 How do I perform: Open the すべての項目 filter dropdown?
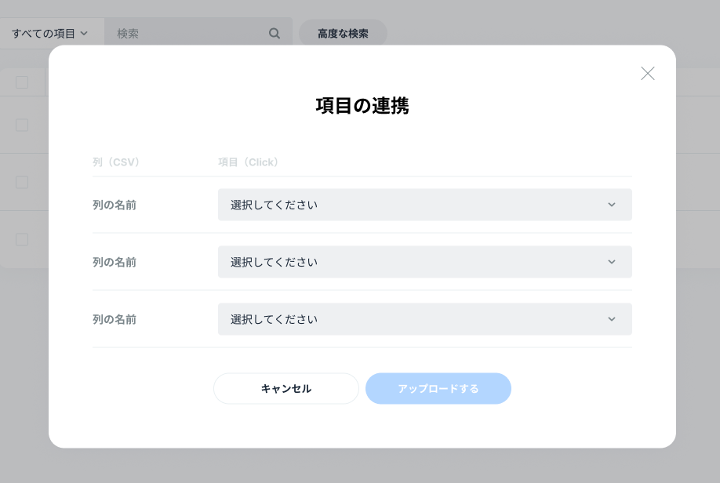49,34
